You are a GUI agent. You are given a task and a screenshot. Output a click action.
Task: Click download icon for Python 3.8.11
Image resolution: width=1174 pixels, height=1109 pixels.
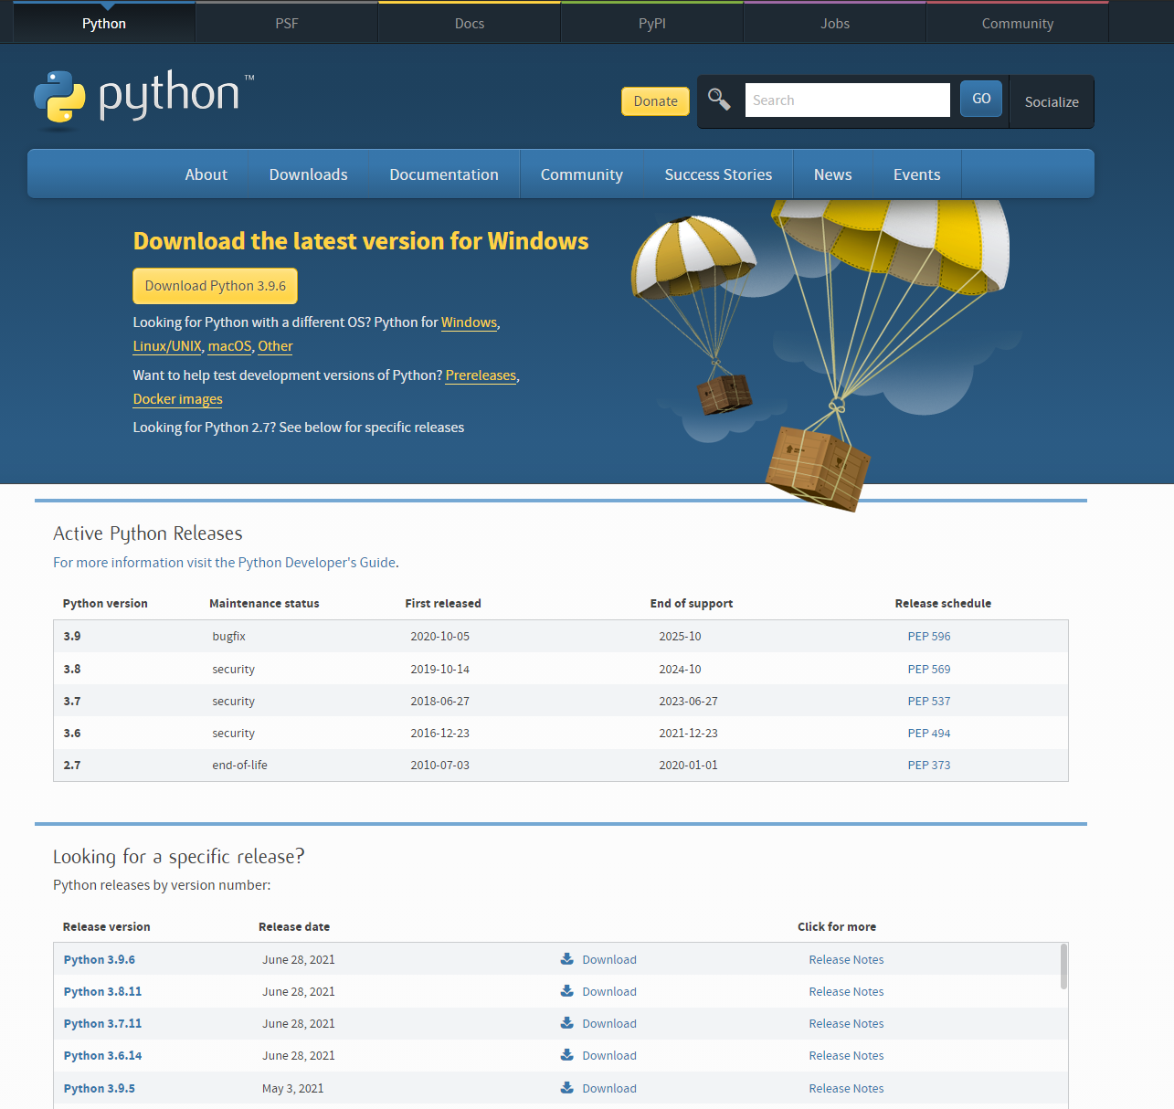566,991
